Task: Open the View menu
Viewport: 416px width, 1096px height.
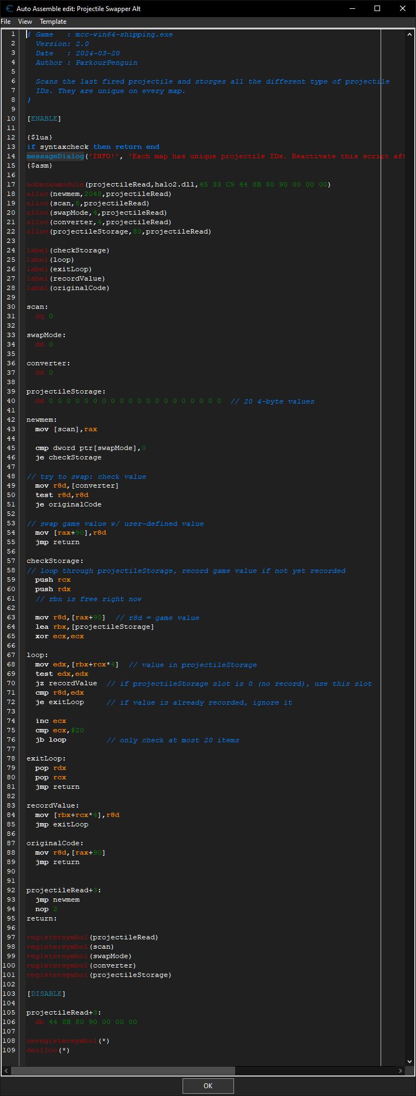Action: [25, 22]
